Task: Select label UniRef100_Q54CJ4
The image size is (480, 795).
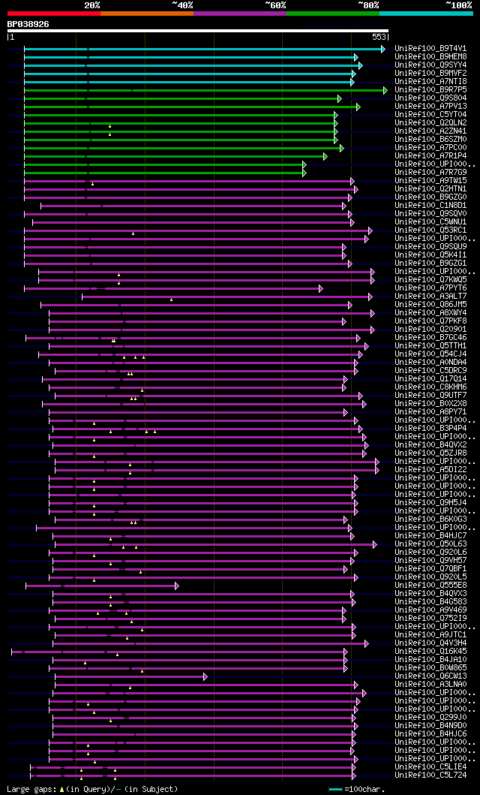Action: 431,354
